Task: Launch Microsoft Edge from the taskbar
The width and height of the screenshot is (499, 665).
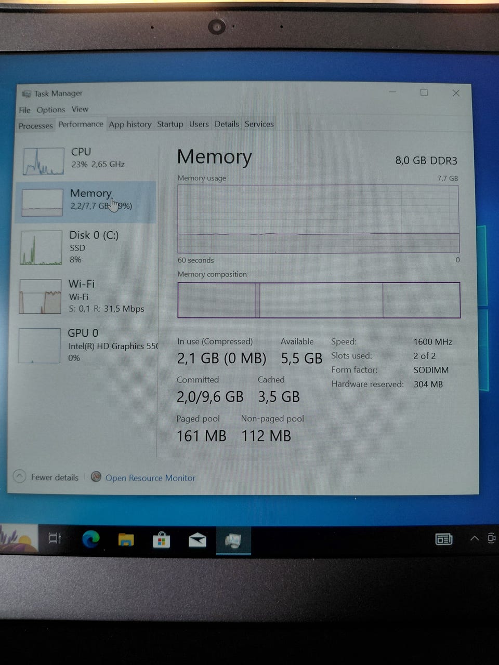Action: pos(91,539)
